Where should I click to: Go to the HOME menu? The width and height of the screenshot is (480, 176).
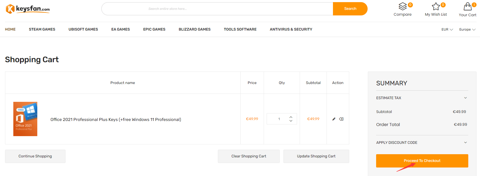[10, 29]
